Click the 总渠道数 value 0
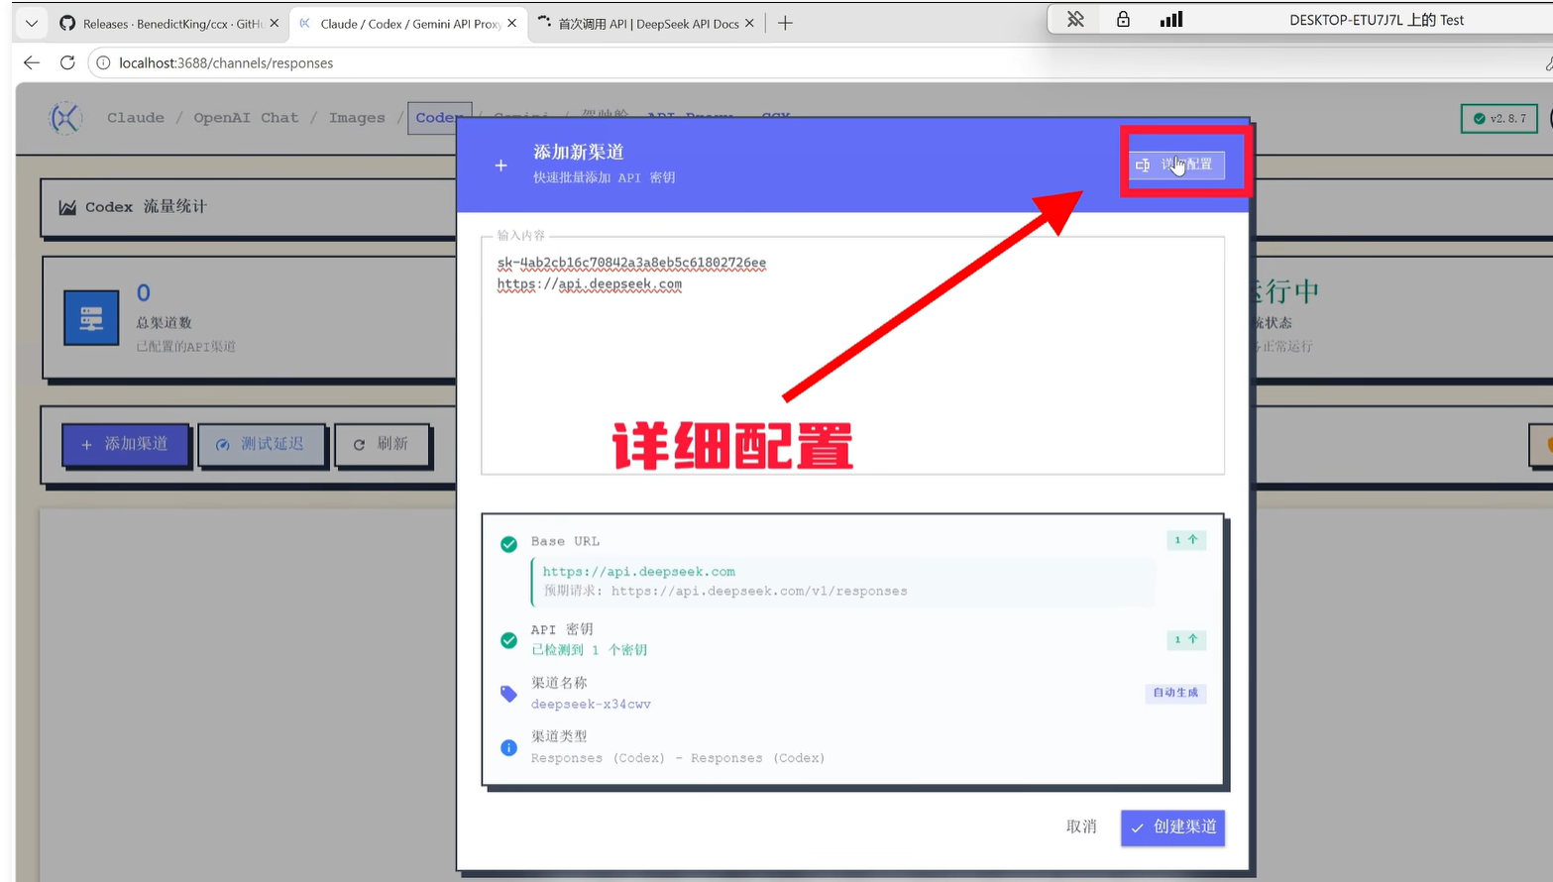The height and width of the screenshot is (882, 1553). (144, 293)
